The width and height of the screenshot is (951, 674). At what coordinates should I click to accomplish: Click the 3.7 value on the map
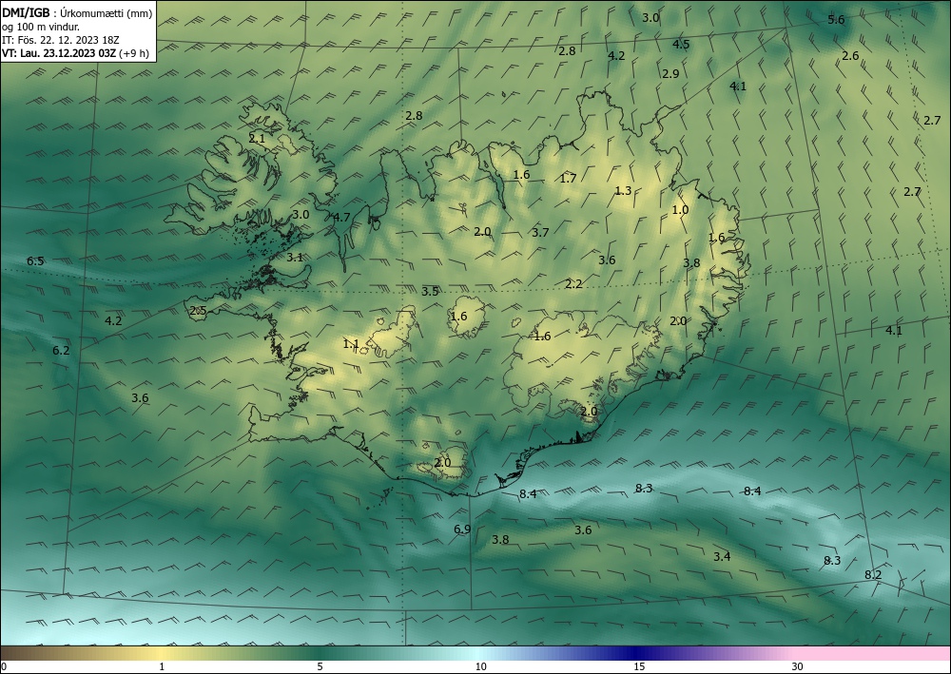click(540, 232)
